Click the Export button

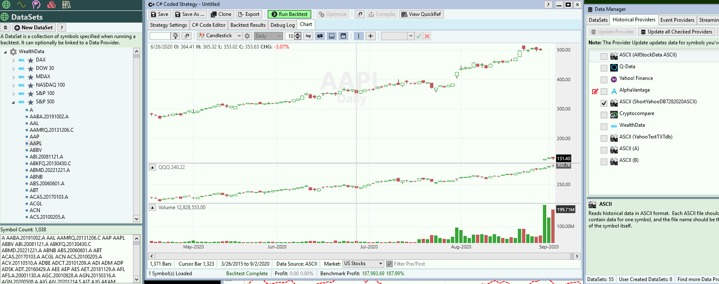click(x=249, y=14)
